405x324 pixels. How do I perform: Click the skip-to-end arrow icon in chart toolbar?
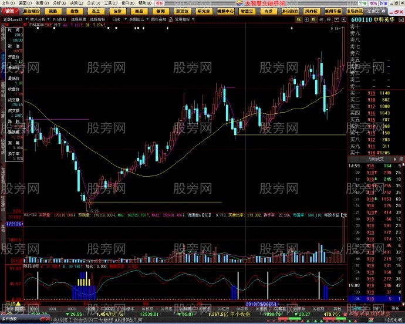point(344,19)
